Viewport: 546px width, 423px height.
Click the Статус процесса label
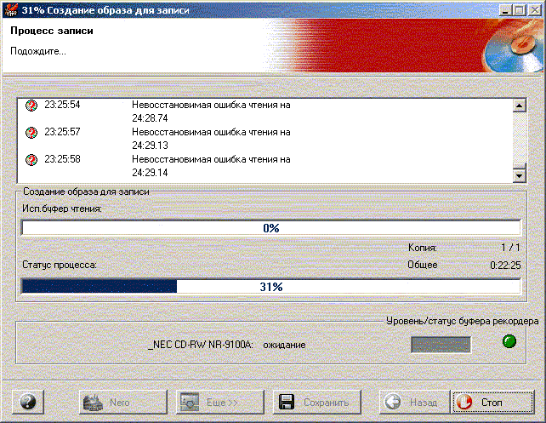[60, 266]
